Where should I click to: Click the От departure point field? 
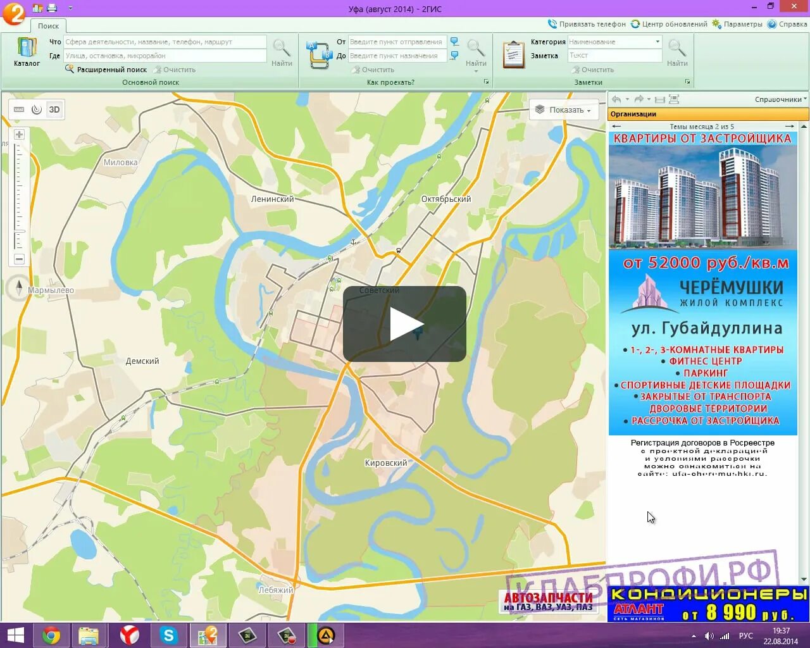(397, 42)
